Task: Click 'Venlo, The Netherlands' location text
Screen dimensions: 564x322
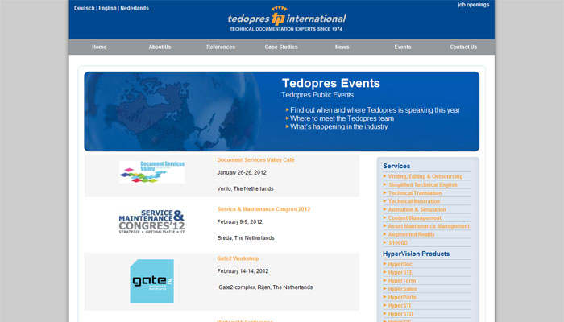Action: (245, 188)
